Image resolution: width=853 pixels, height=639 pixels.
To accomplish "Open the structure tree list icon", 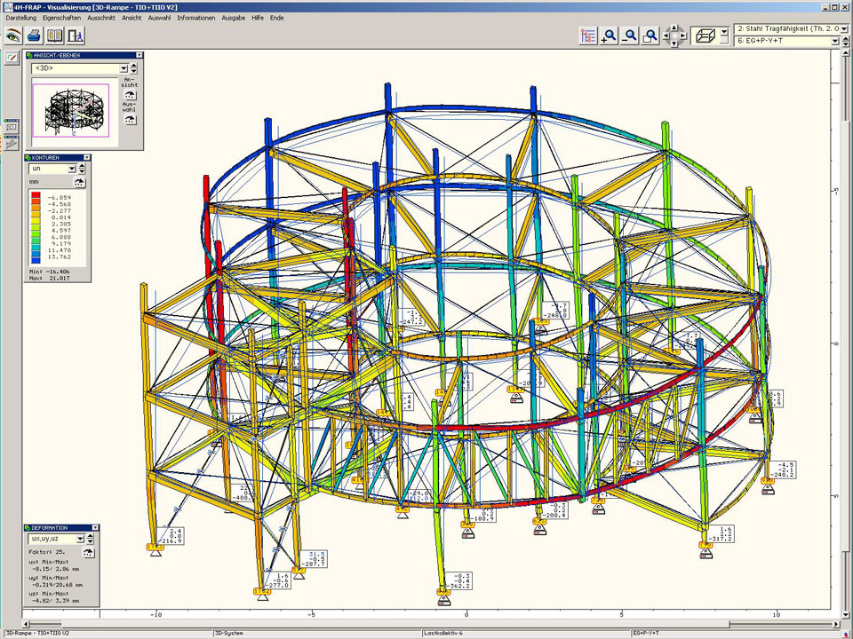I will 587,36.
